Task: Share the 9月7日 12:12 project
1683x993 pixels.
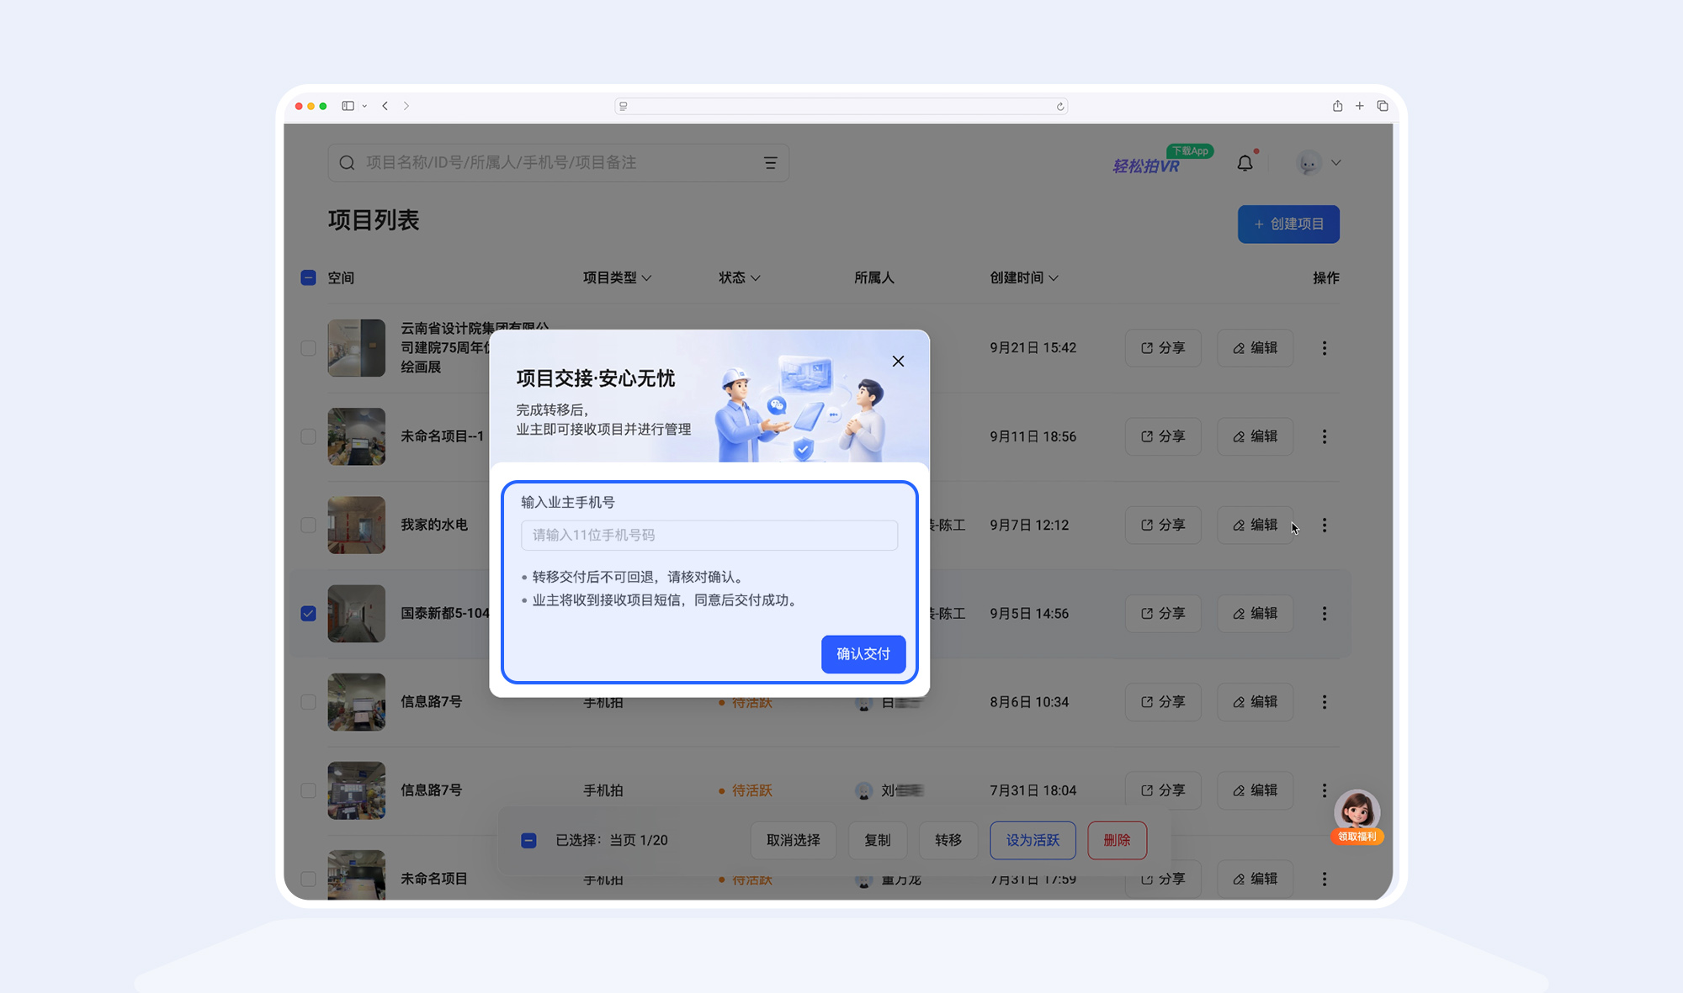Action: (x=1163, y=525)
